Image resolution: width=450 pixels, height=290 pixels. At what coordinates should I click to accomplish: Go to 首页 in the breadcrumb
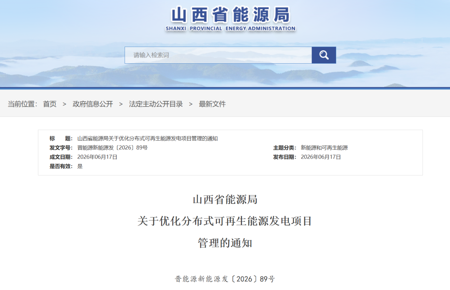[x=50, y=104]
